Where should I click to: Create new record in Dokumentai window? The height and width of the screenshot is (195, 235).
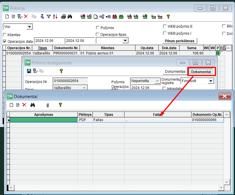click(11, 105)
